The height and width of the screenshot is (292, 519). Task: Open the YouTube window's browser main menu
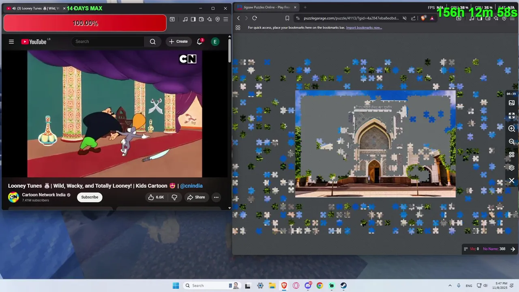pyautogui.click(x=226, y=19)
